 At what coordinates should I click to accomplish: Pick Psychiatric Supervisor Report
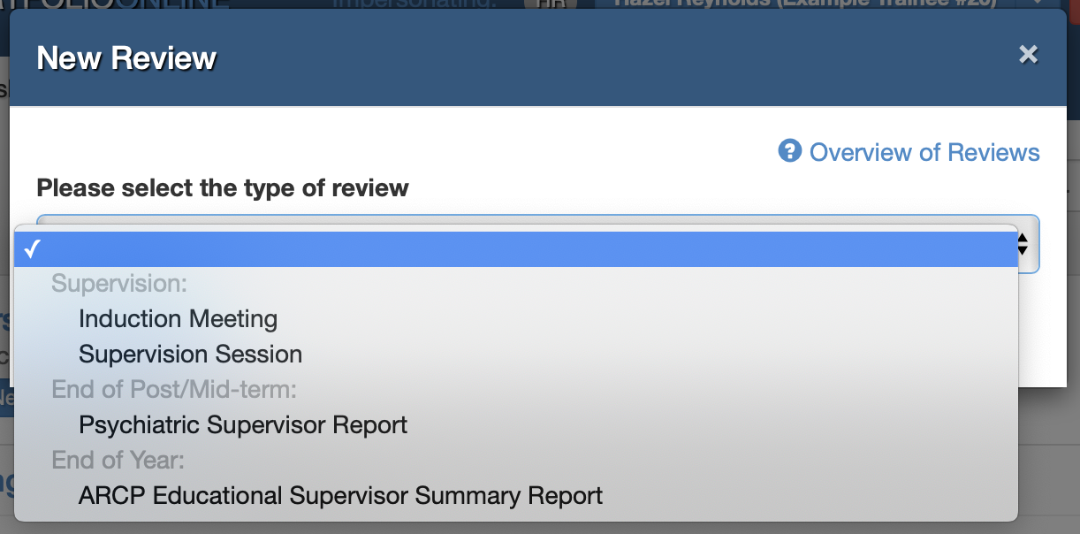click(x=243, y=424)
